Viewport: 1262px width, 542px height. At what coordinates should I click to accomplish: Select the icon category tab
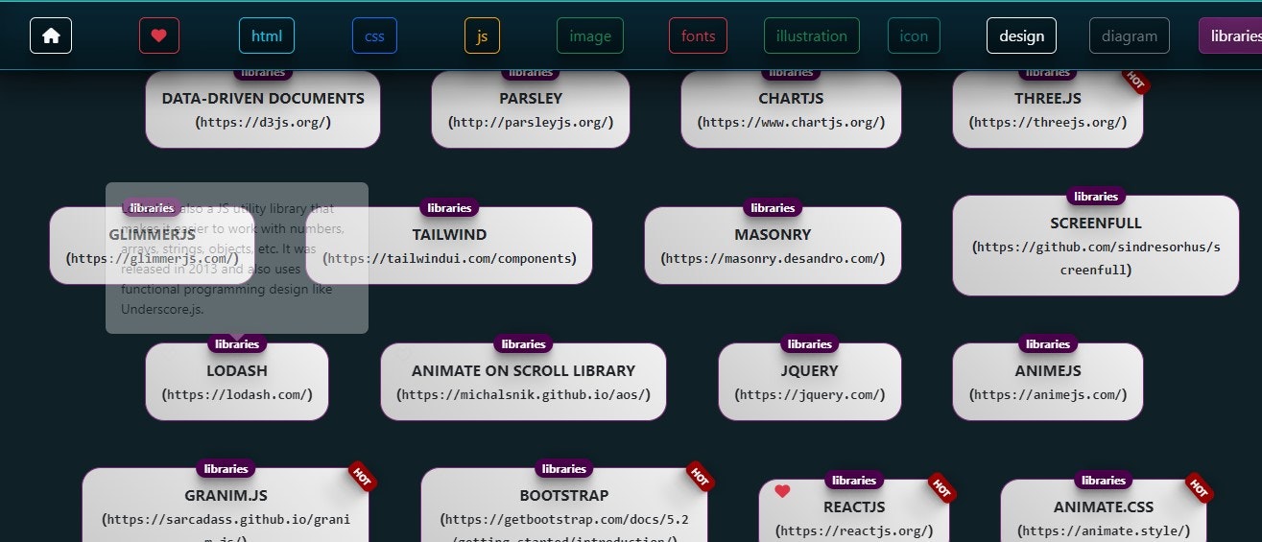(x=914, y=35)
